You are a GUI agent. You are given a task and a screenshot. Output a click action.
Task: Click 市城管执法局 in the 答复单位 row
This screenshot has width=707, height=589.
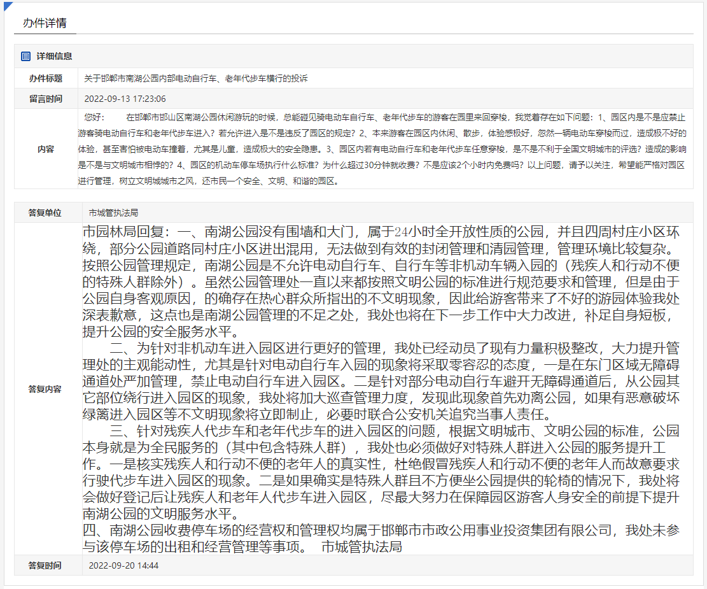coord(113,213)
